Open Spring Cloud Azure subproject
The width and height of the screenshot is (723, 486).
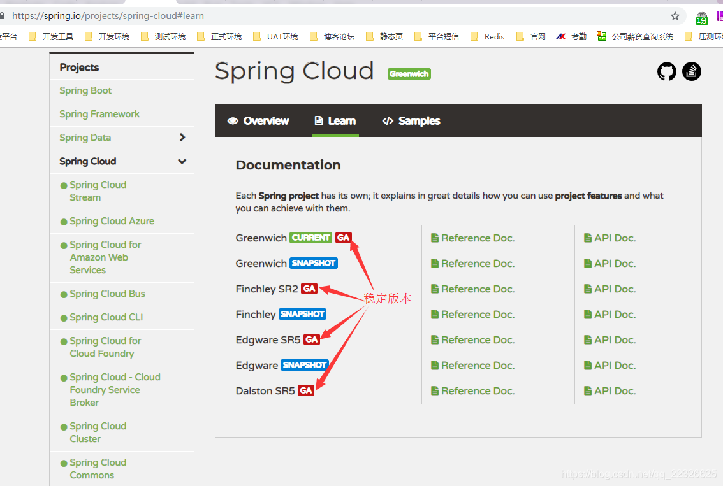[x=112, y=221]
